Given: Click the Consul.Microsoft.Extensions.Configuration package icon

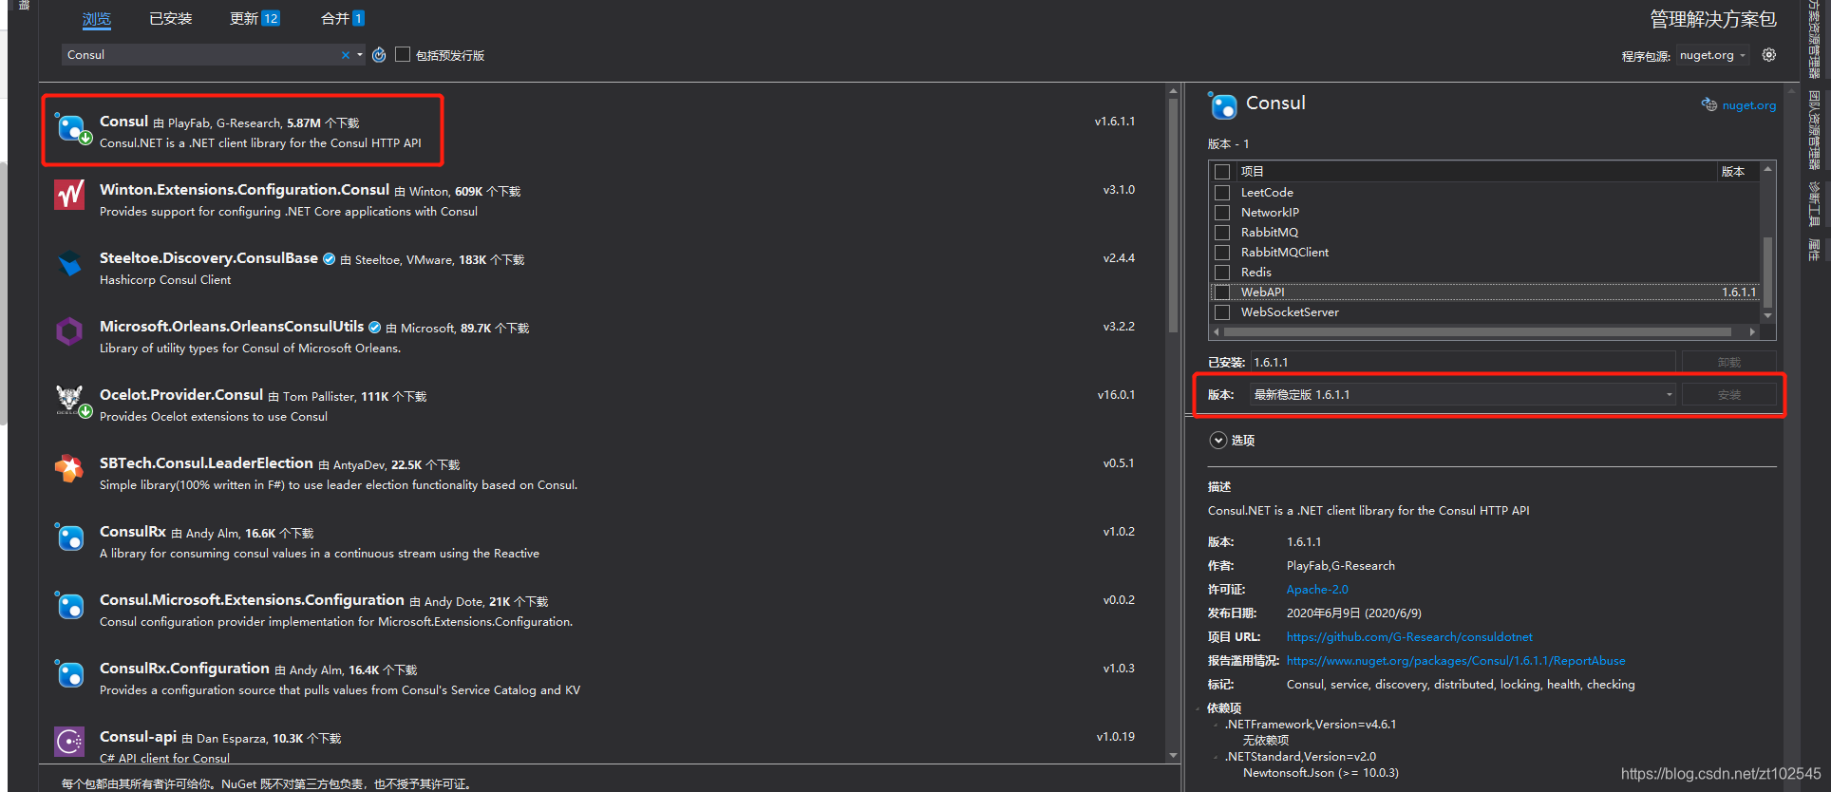Looking at the screenshot, I should [69, 605].
